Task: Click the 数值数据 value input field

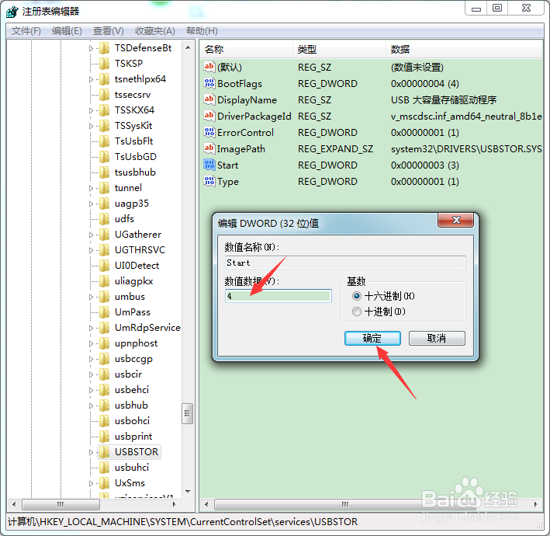Action: click(278, 296)
